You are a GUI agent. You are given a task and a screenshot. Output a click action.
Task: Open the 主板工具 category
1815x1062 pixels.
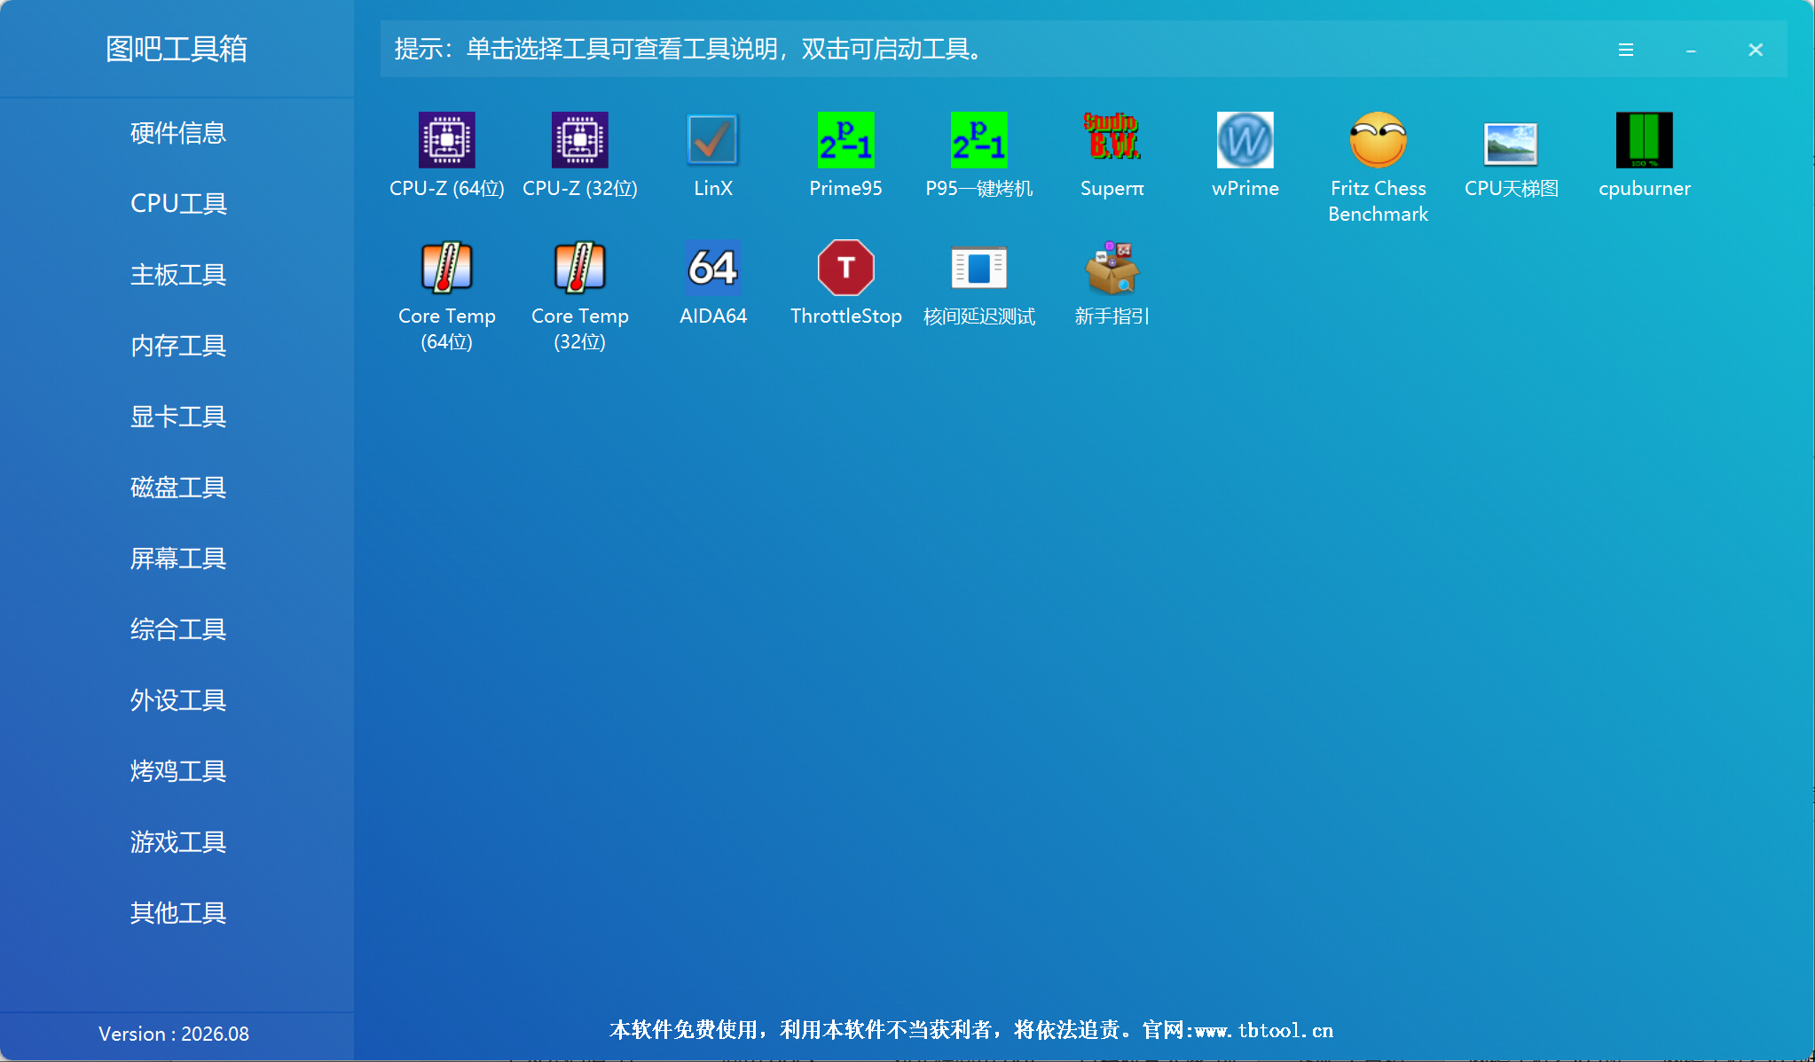[178, 275]
